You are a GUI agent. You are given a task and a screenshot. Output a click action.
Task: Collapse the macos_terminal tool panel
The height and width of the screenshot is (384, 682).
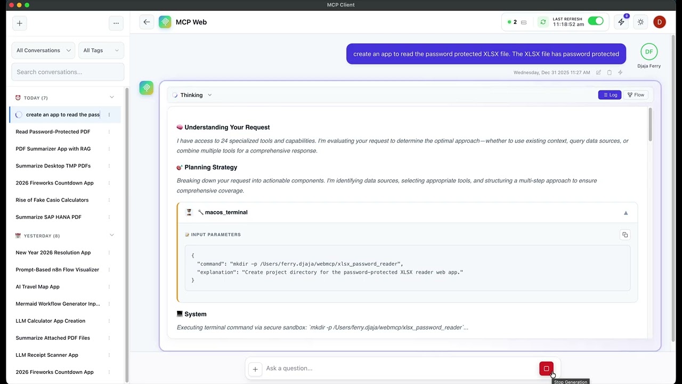(626, 213)
